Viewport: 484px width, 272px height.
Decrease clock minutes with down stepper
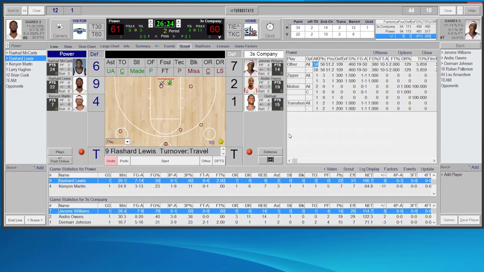coord(150,26)
